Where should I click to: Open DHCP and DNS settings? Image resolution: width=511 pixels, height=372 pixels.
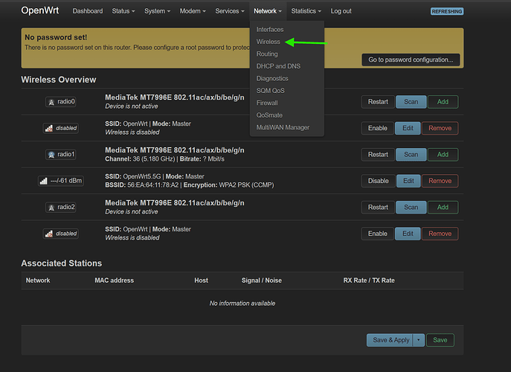(x=278, y=66)
